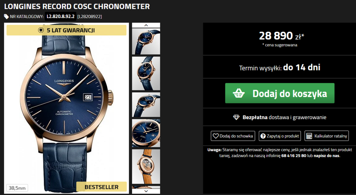The height and width of the screenshot is (195, 356).
Task: Click the shield icon on warranty banner
Action: pos(41,30)
